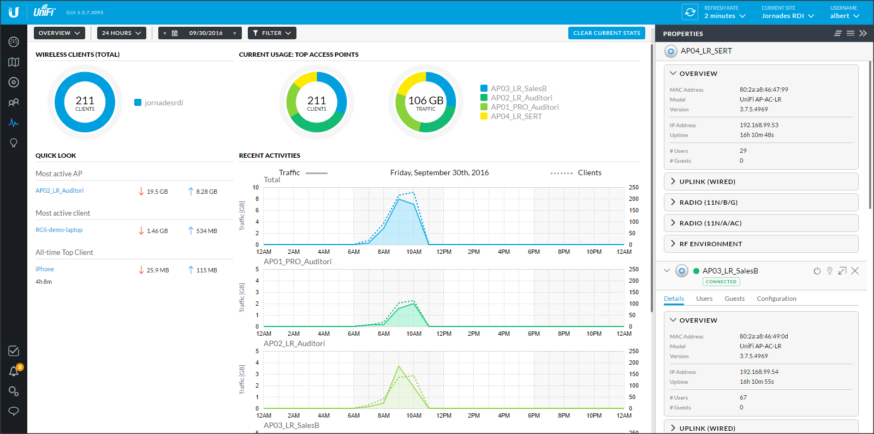This screenshot has height=434, width=874.
Task: Collapse the Properties panel with double-arrow icon
Action: click(x=863, y=33)
